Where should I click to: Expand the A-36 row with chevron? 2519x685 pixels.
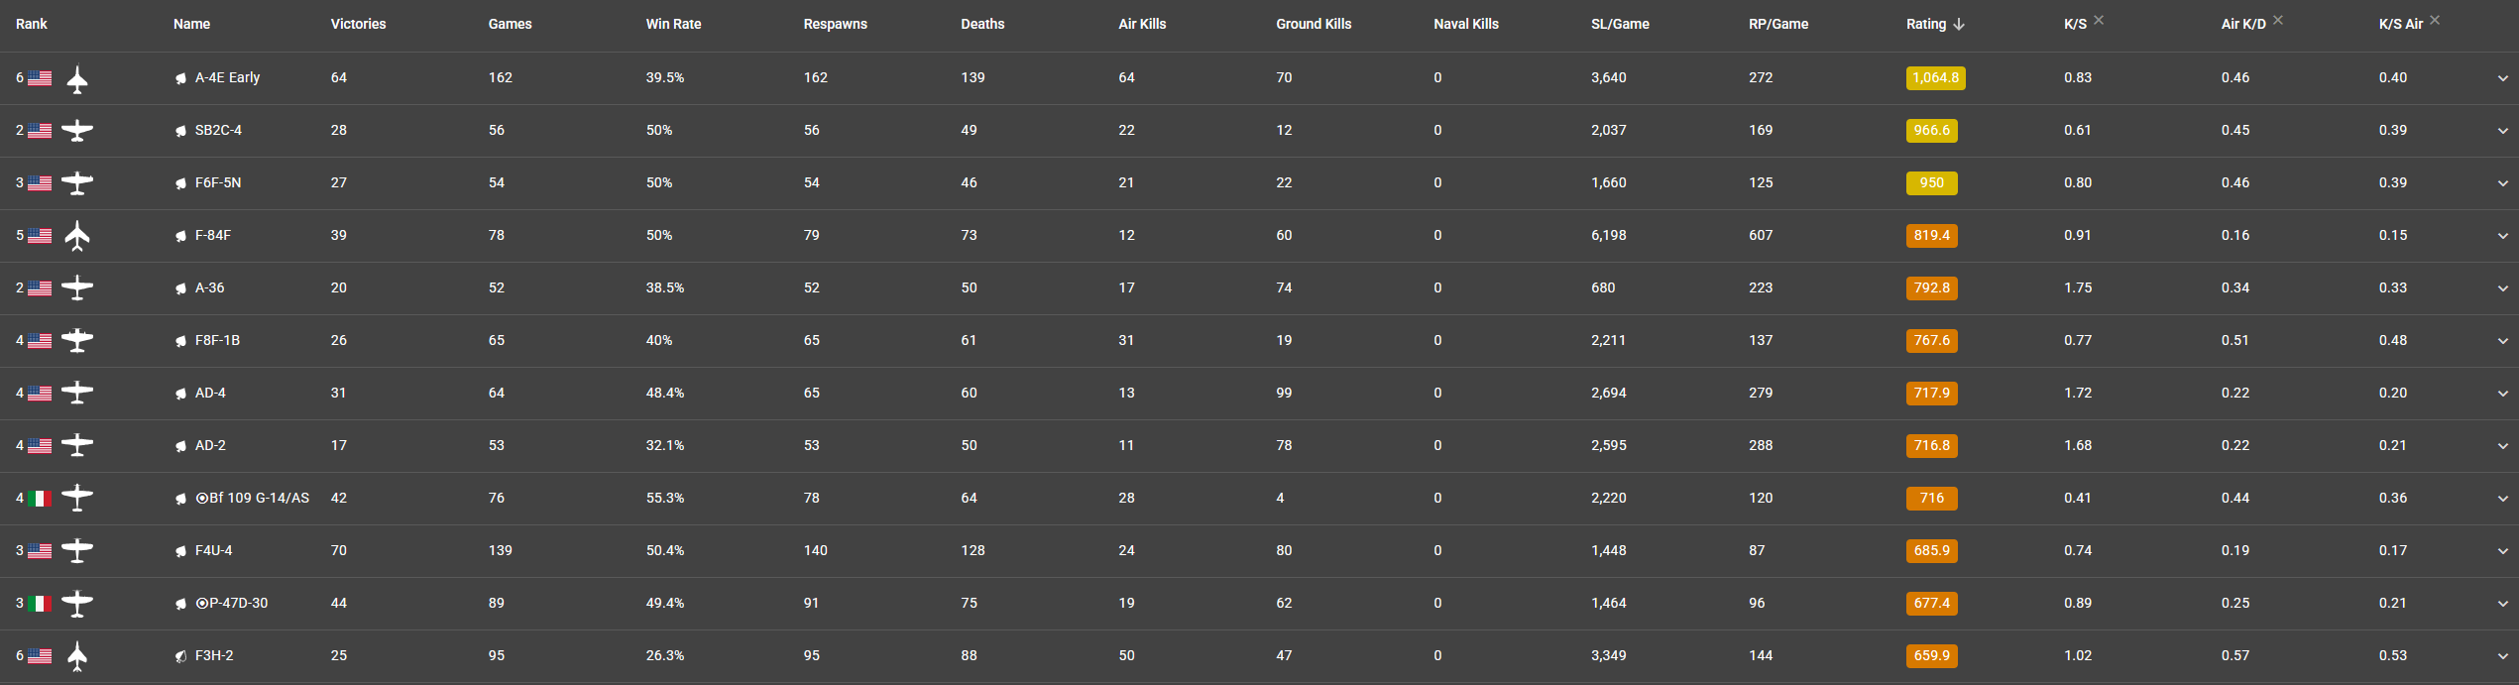(x=2502, y=288)
